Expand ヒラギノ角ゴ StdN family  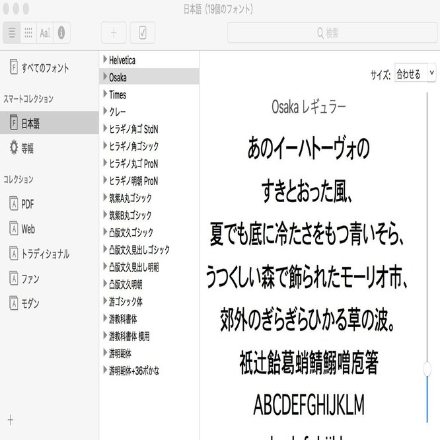point(105,128)
